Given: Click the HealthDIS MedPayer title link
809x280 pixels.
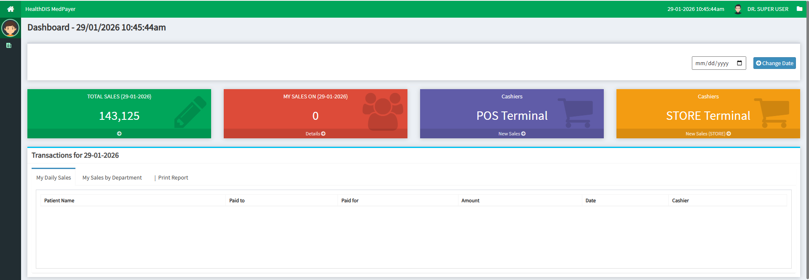Looking at the screenshot, I should (50, 9).
